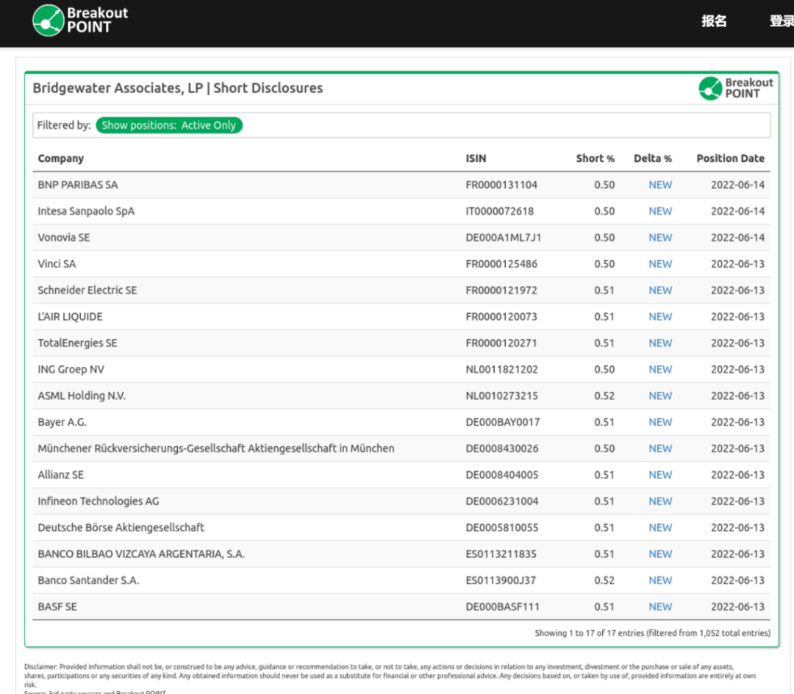Sort table by Company column header
This screenshot has height=694, width=794.
pos(61,158)
